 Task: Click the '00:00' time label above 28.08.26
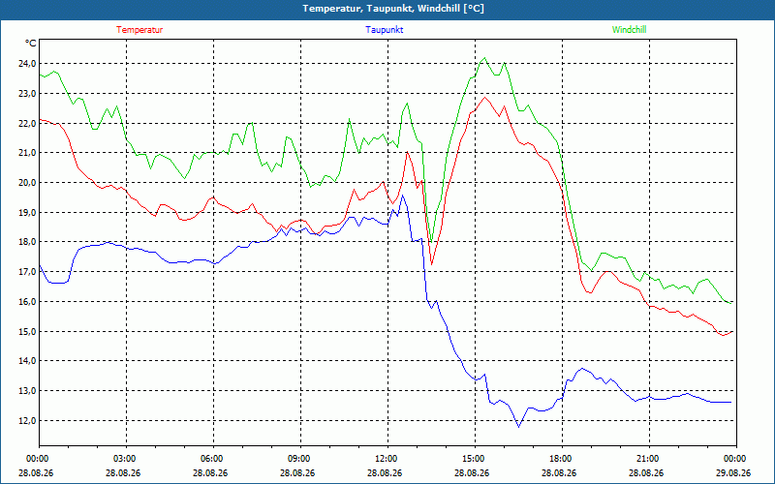tap(37, 459)
